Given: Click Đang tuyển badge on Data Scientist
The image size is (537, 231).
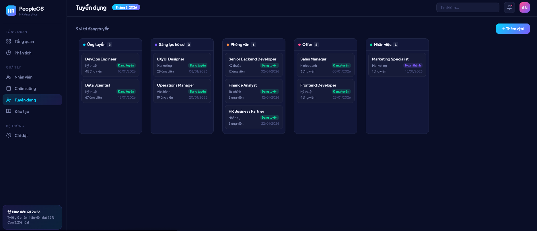Looking at the screenshot, I should [126, 91].
